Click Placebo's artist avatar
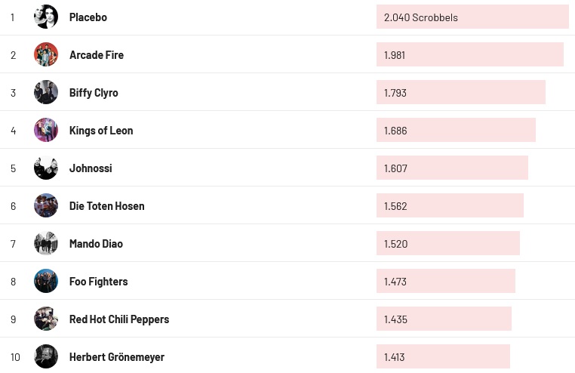 46,17
